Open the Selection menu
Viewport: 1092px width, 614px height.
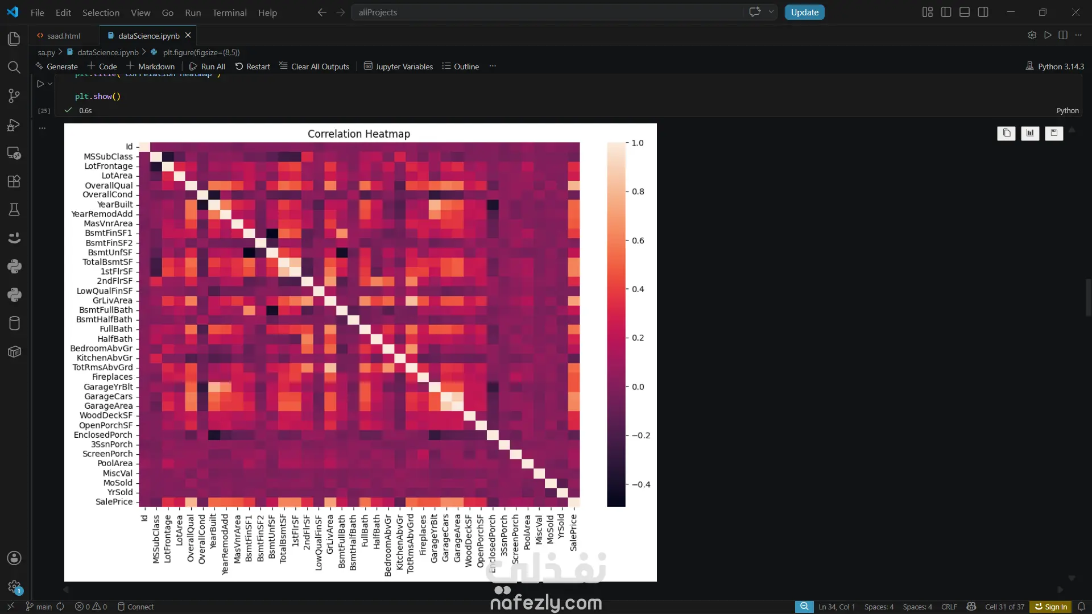click(101, 13)
